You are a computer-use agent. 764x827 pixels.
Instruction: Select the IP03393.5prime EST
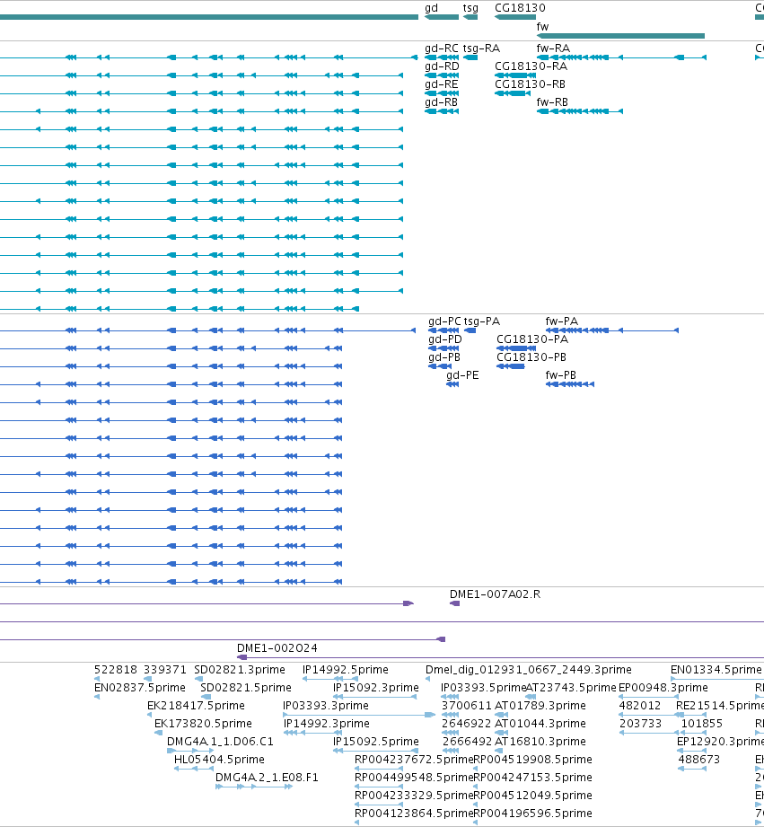450,697
